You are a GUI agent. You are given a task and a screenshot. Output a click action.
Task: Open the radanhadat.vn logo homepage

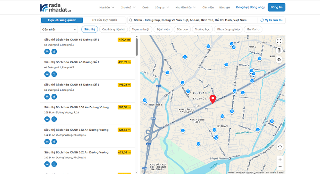click(x=55, y=8)
